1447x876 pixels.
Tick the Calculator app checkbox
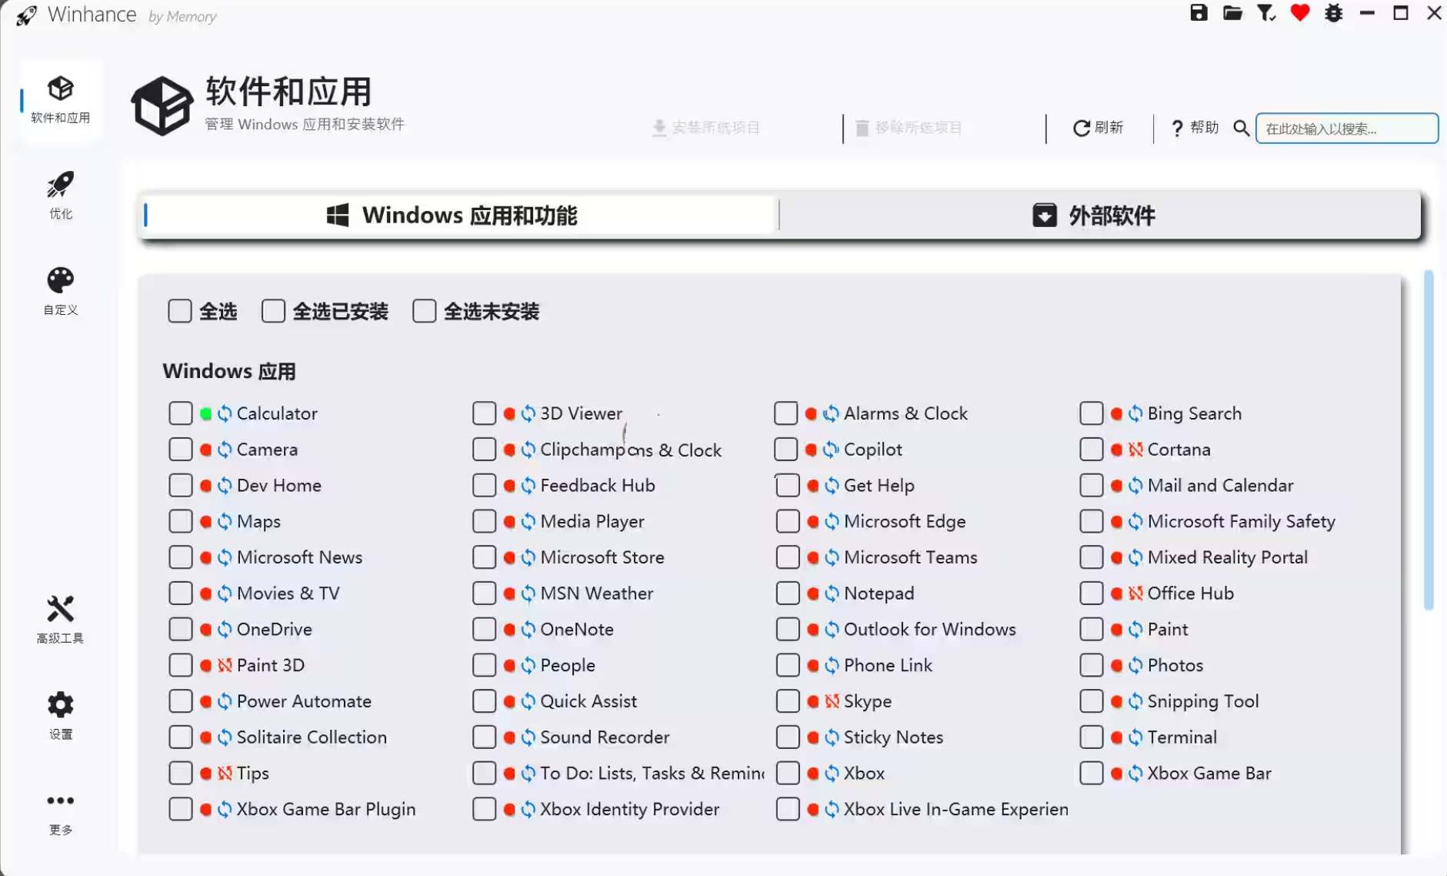coord(181,413)
